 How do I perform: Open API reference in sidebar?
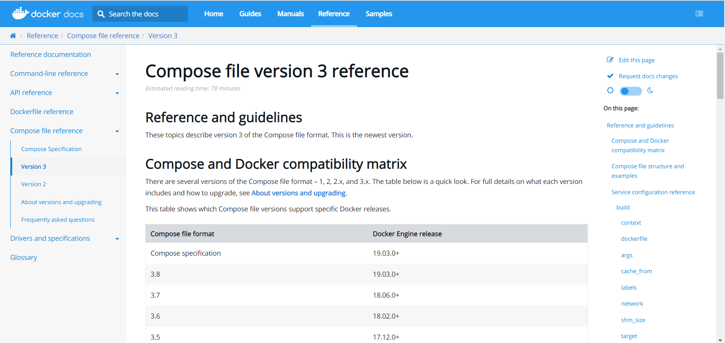pos(31,92)
